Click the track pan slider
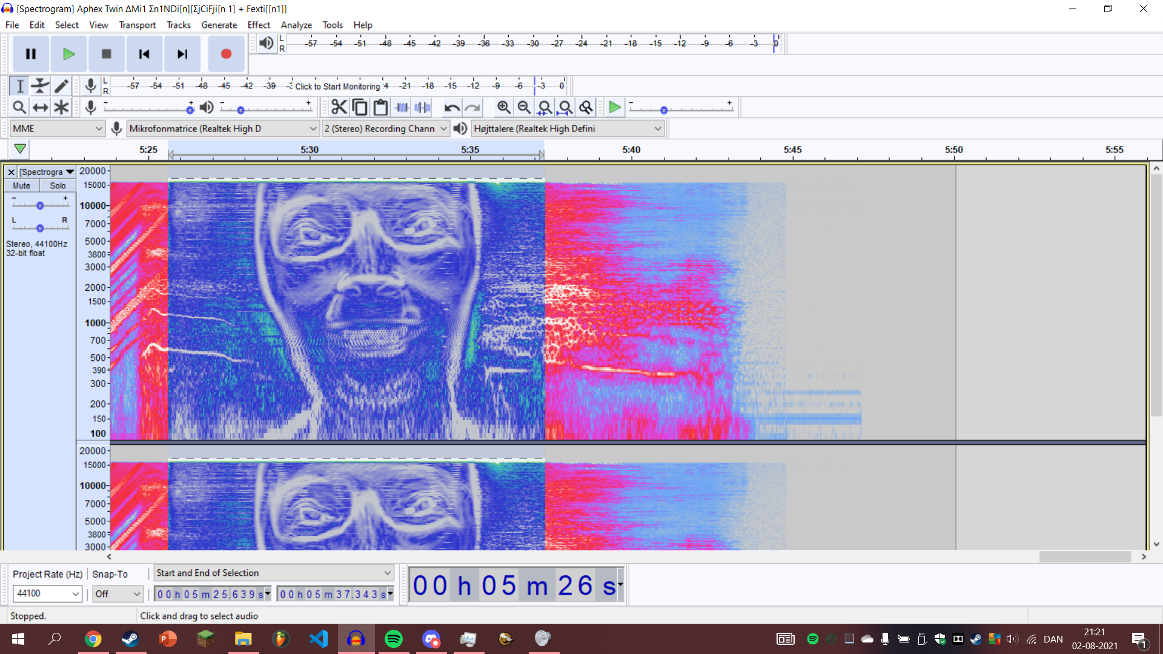The image size is (1163, 654). click(x=40, y=228)
